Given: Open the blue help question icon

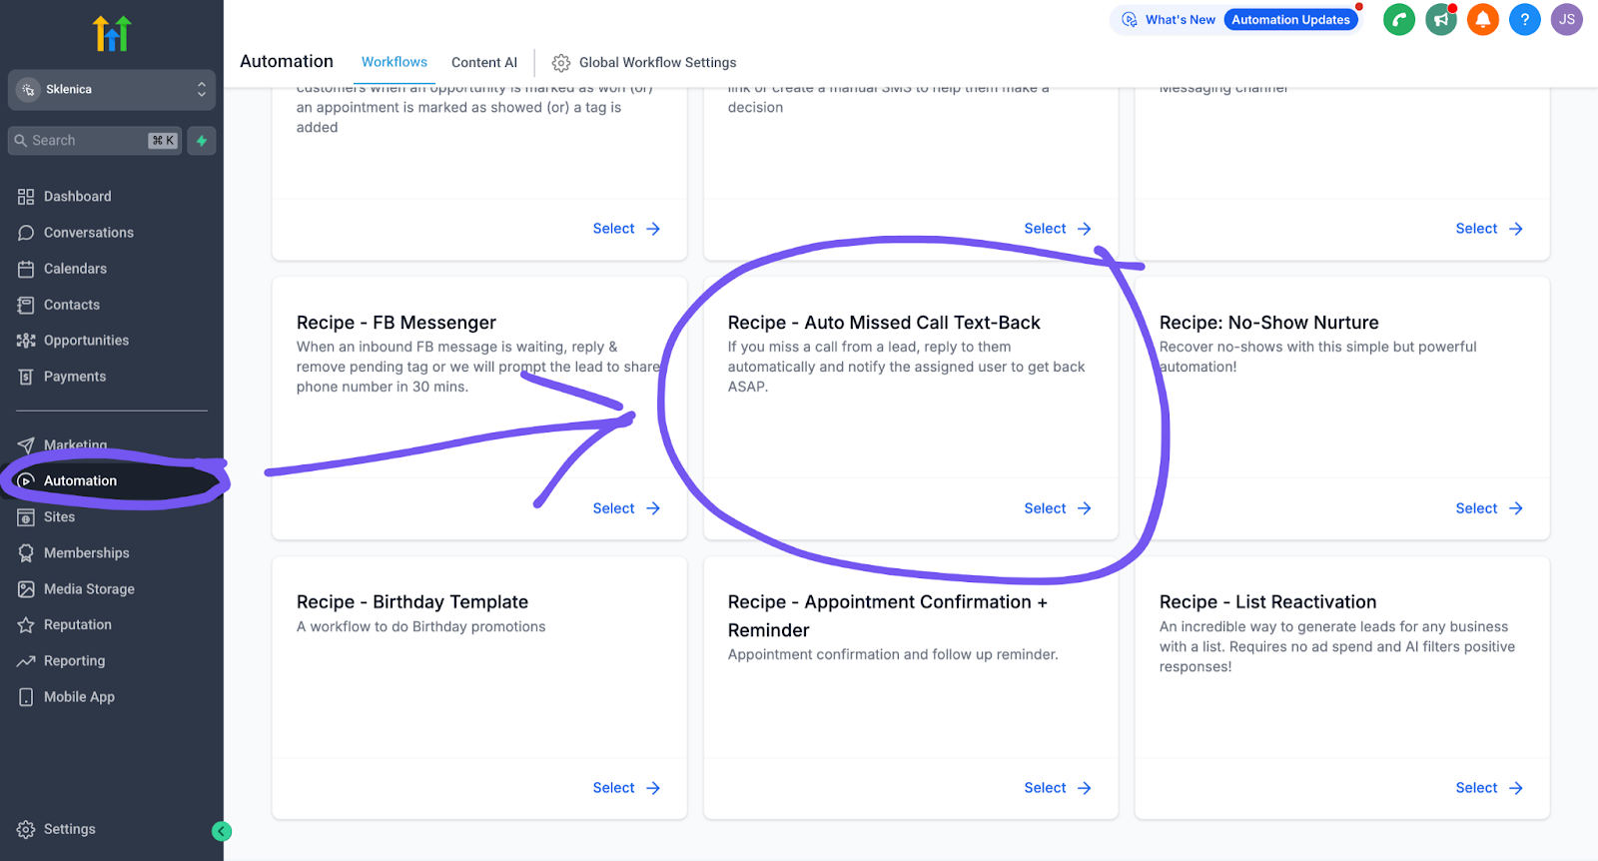Looking at the screenshot, I should point(1525,20).
